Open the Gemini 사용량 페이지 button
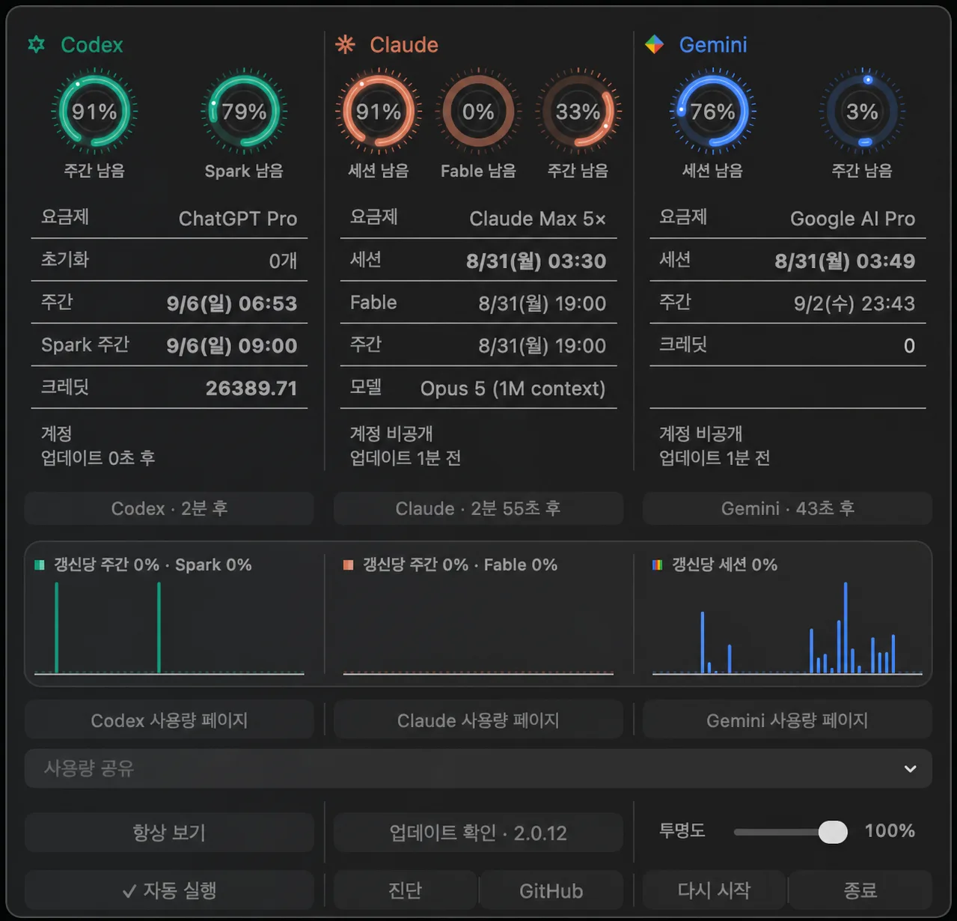The image size is (957, 921). (x=787, y=720)
